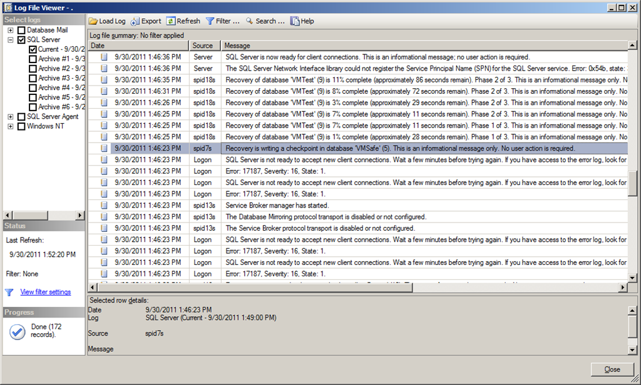The width and height of the screenshot is (641, 385).
Task: Click the log grid horizontal scrollbar thumb
Action: 255,288
